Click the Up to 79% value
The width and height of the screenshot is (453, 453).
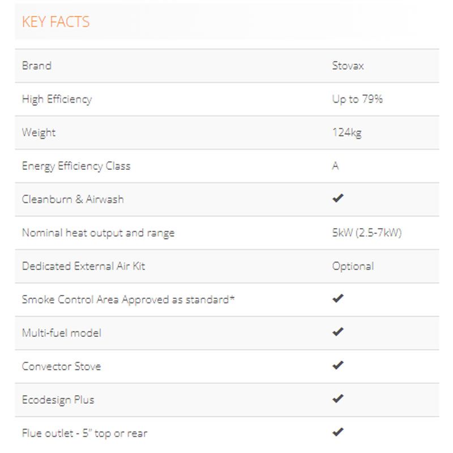coord(357,99)
